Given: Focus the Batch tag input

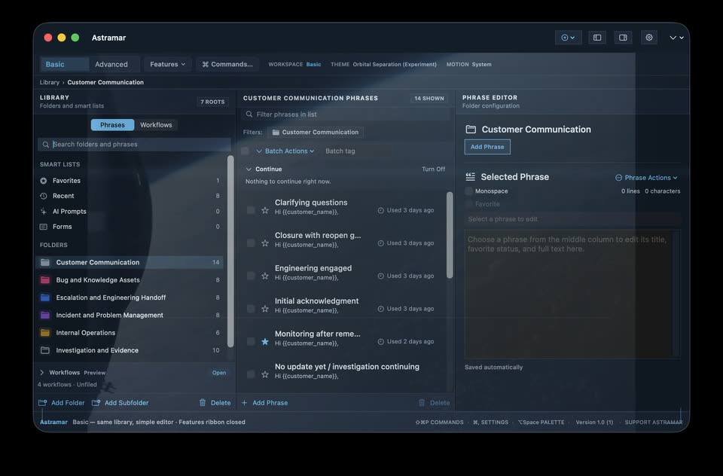Looking at the screenshot, I should (x=356, y=151).
